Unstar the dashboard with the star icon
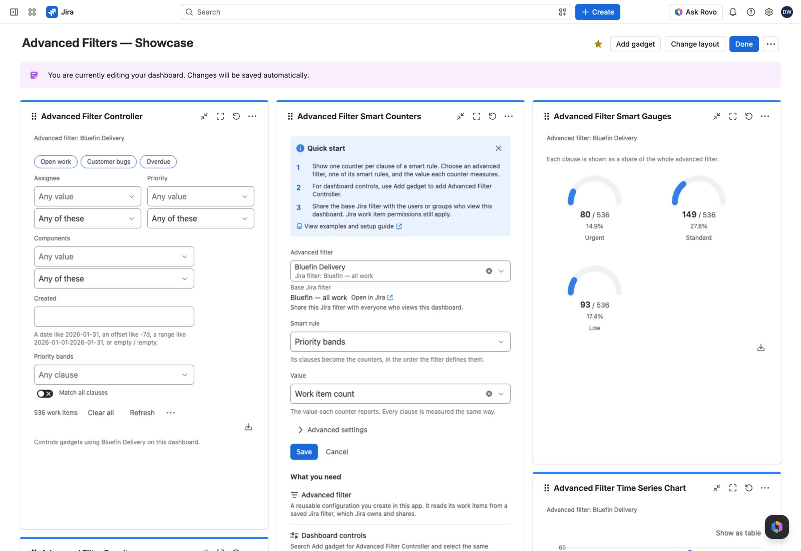This screenshot has height=551, width=801. pos(598,44)
